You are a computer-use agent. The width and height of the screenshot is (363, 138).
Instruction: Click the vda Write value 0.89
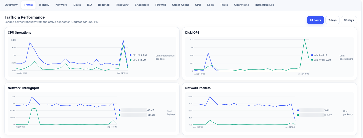tap(328, 60)
